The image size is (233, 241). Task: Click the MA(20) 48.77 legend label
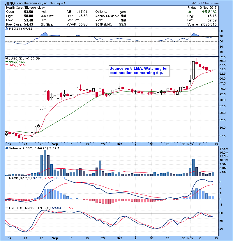pos(17,62)
